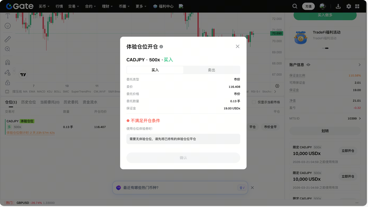
Task: Switch to 历史委托 tab
Action: coord(71,102)
